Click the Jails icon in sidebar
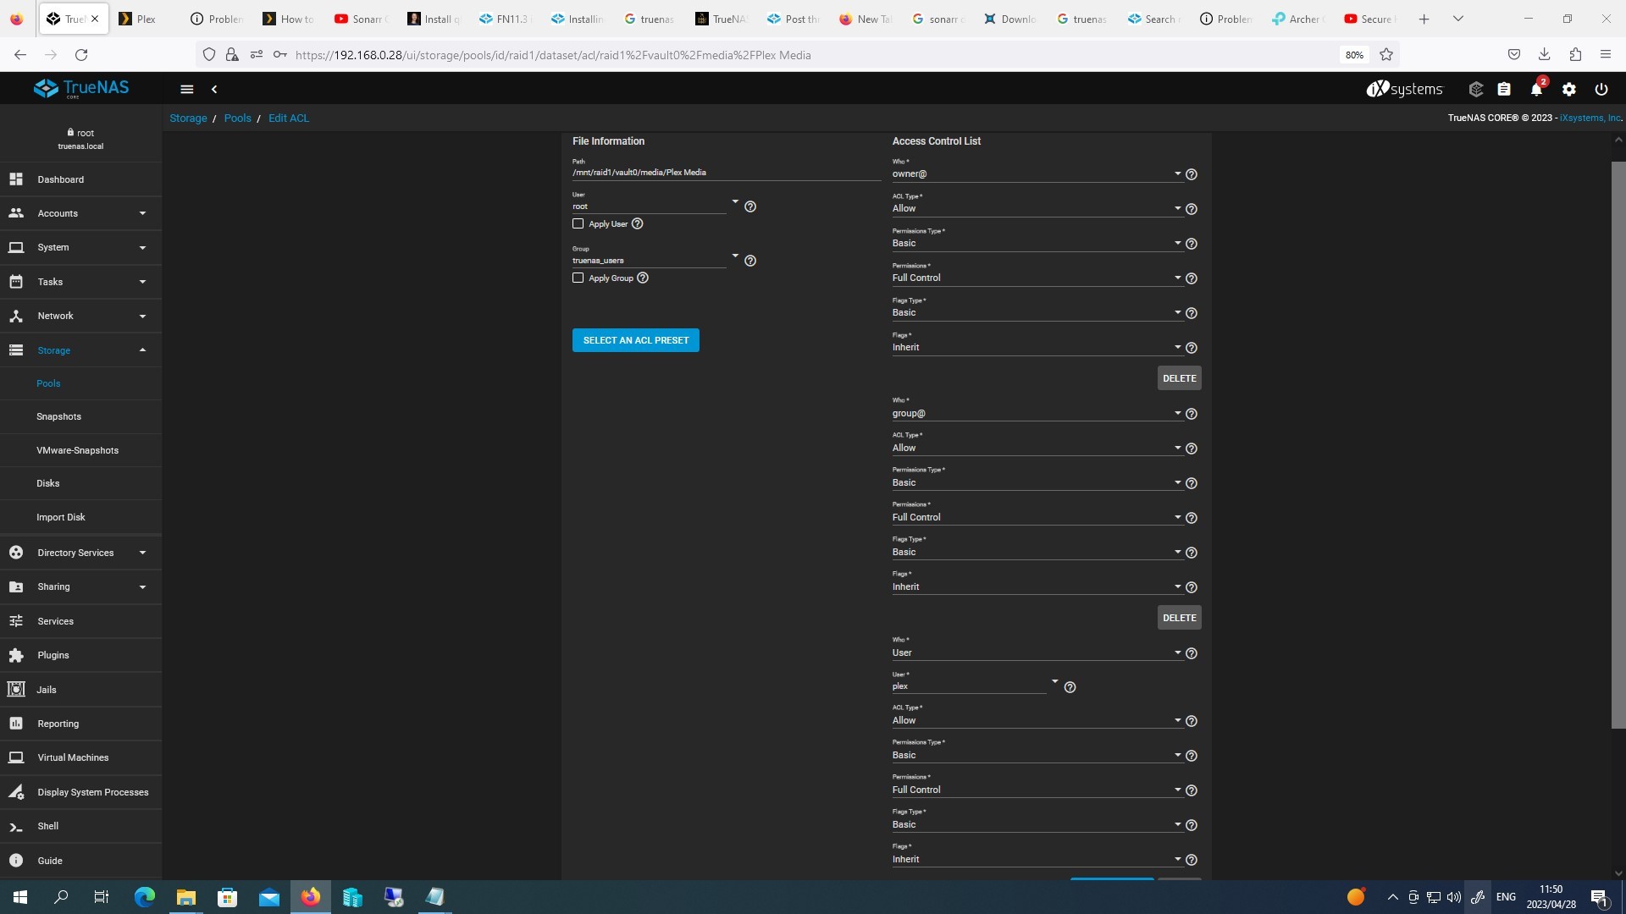 [x=16, y=690]
